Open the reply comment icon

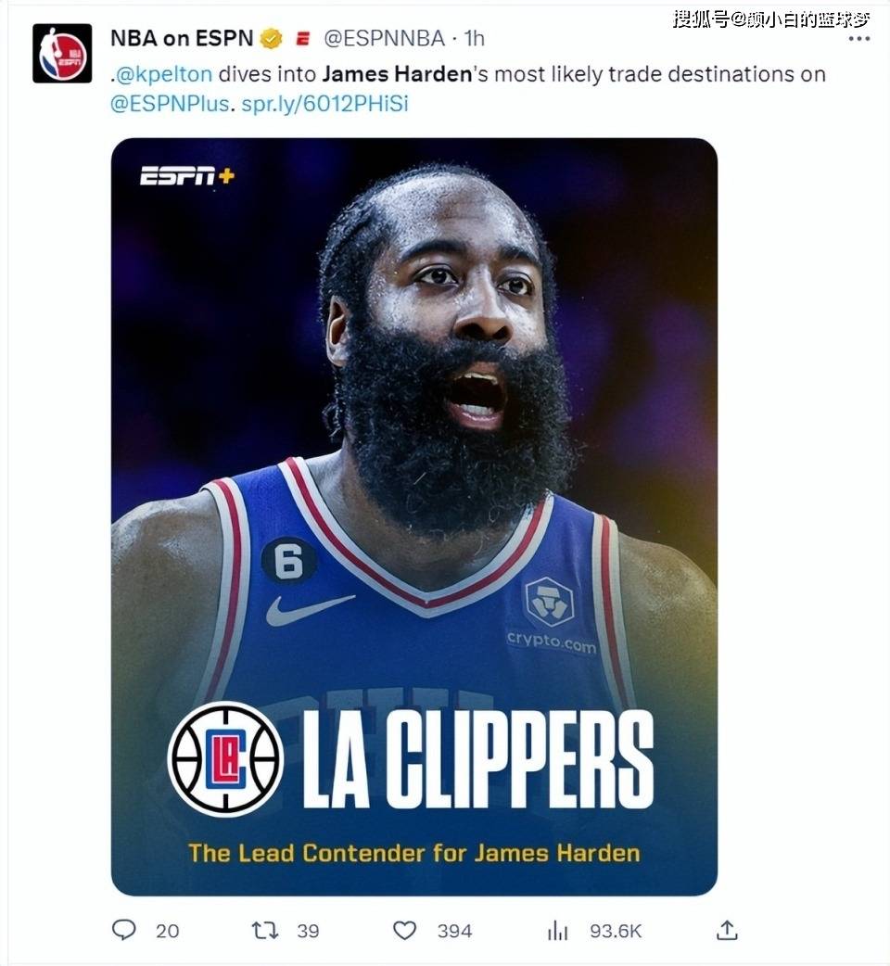[x=124, y=929]
